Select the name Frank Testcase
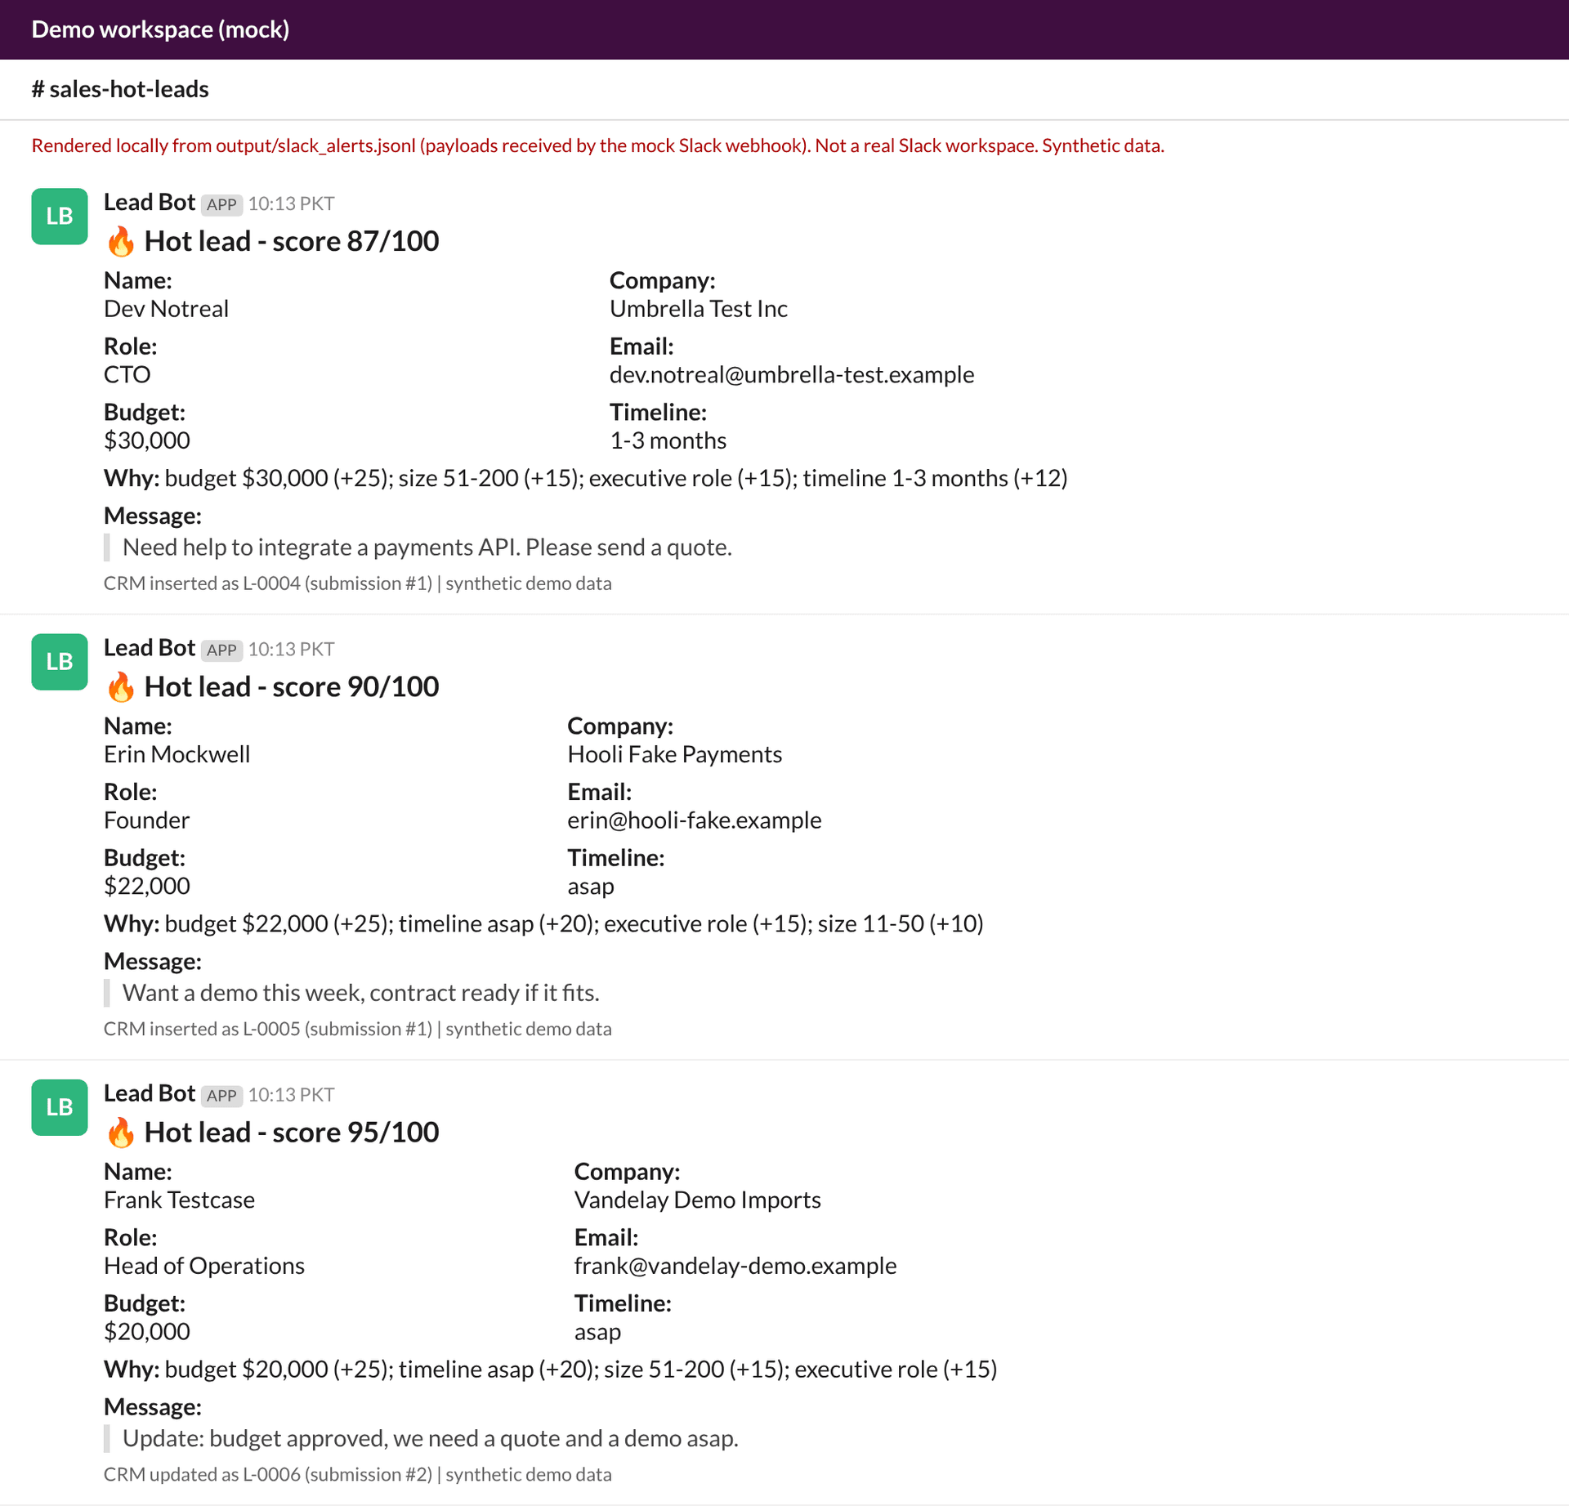This screenshot has width=1569, height=1506. (179, 1199)
